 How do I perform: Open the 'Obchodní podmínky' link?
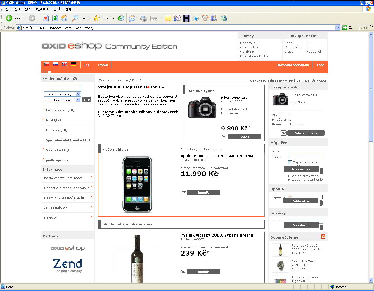click(x=292, y=65)
